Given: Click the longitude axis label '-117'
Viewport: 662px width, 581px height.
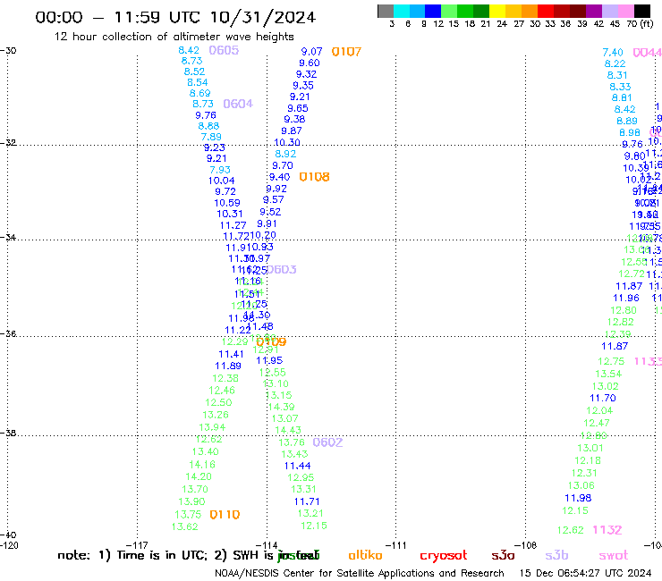Looking at the screenshot, I should 137,545.
